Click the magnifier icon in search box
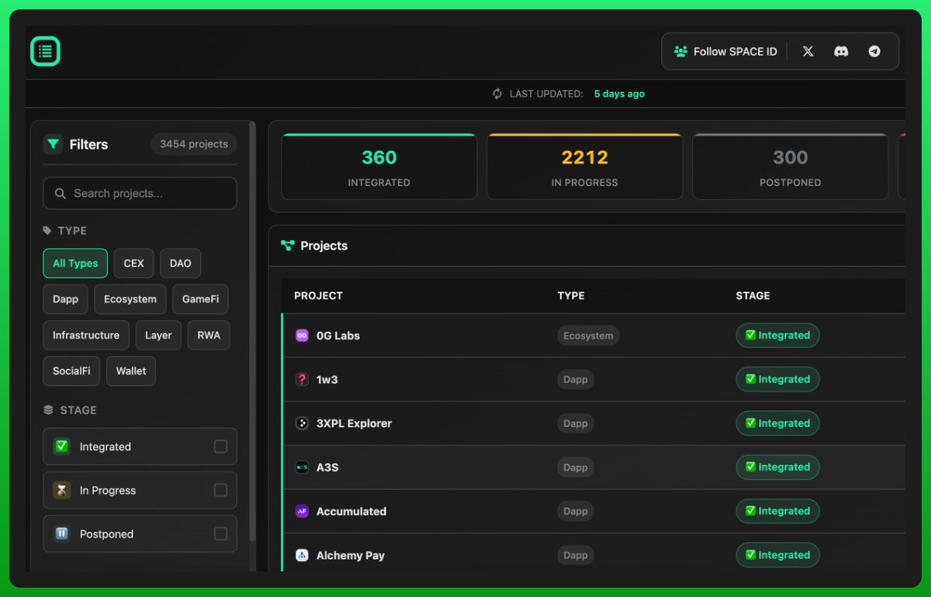Viewport: 931px width, 597px height. pyautogui.click(x=60, y=193)
